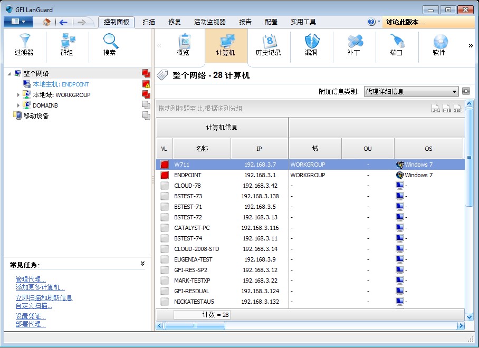The image size is (479, 348).
Task: Expand the 本地域: WORKGROUP tree node
Action: [x=18, y=95]
